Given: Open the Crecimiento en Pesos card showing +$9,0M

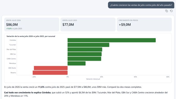Looking at the screenshot, I should (x=144, y=25).
